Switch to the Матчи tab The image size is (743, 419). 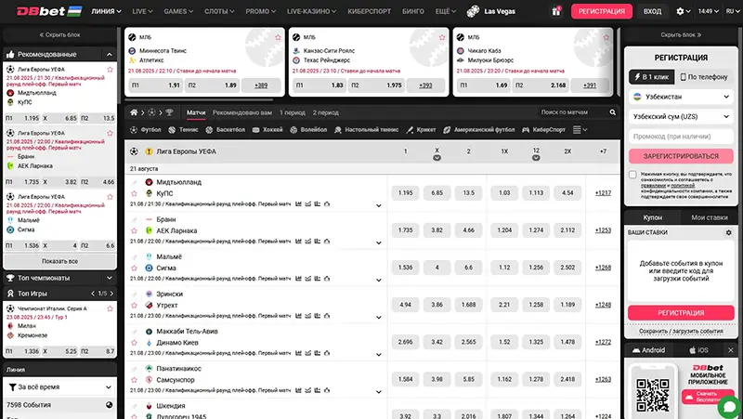[196, 112]
